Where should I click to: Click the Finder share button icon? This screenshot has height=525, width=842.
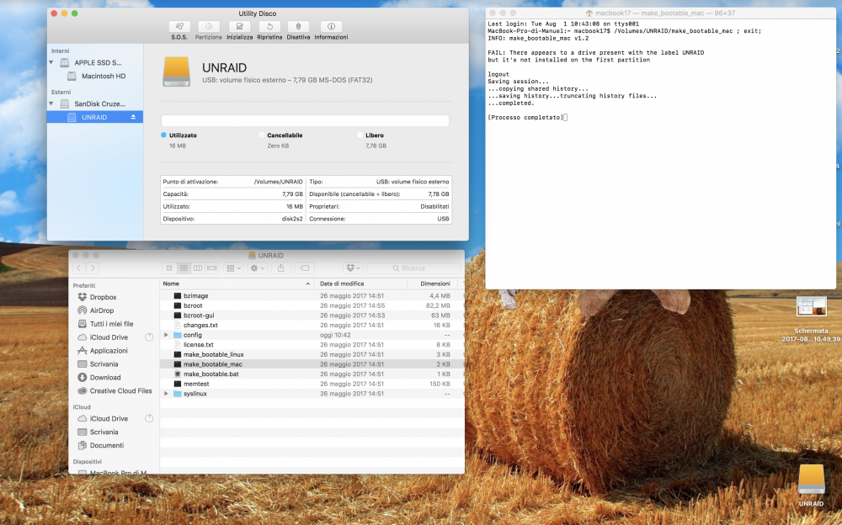pos(281,268)
